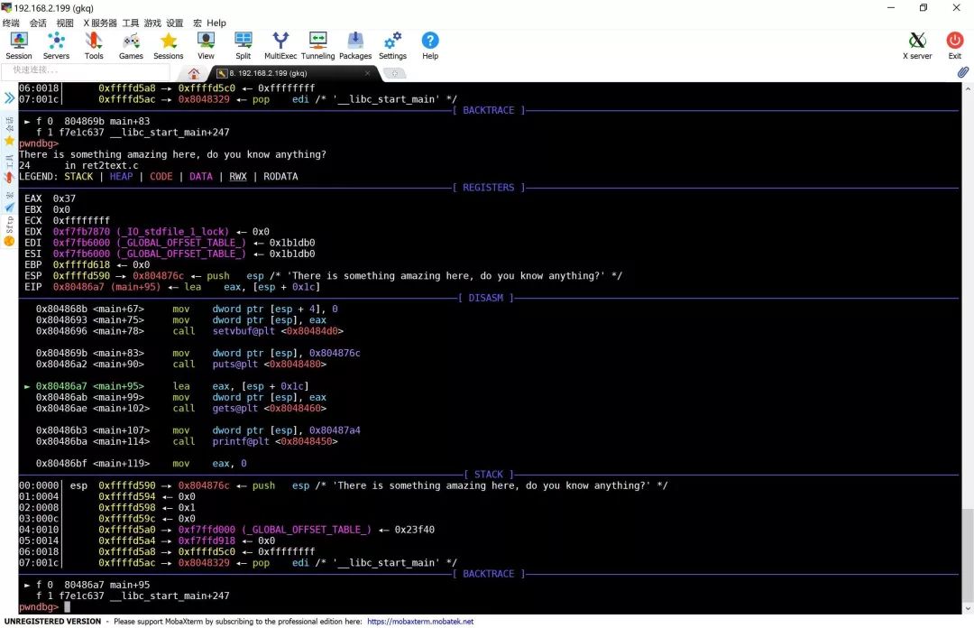
Task: Open the 游戏 menu
Action: [x=152, y=23]
